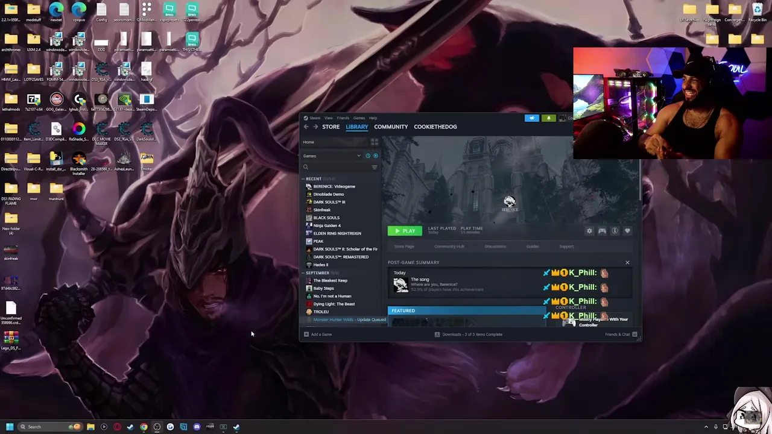Screen dimensions: 772x434
Task: Open Discord from the taskbar
Action: tap(197, 427)
